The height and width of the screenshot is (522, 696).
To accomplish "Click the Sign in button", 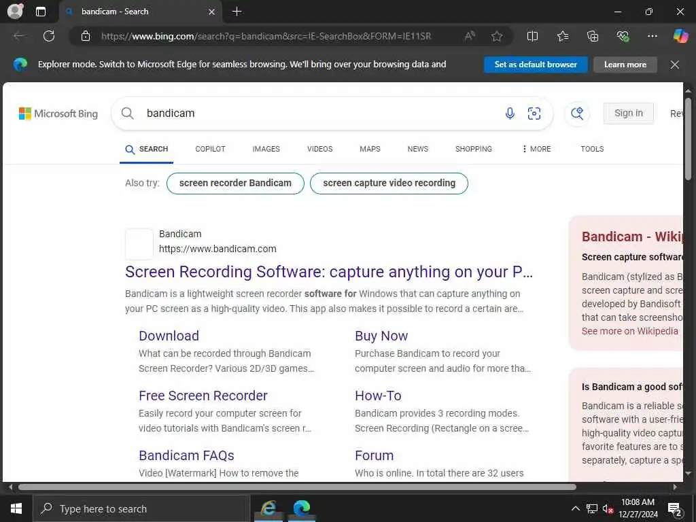I will (x=629, y=114).
